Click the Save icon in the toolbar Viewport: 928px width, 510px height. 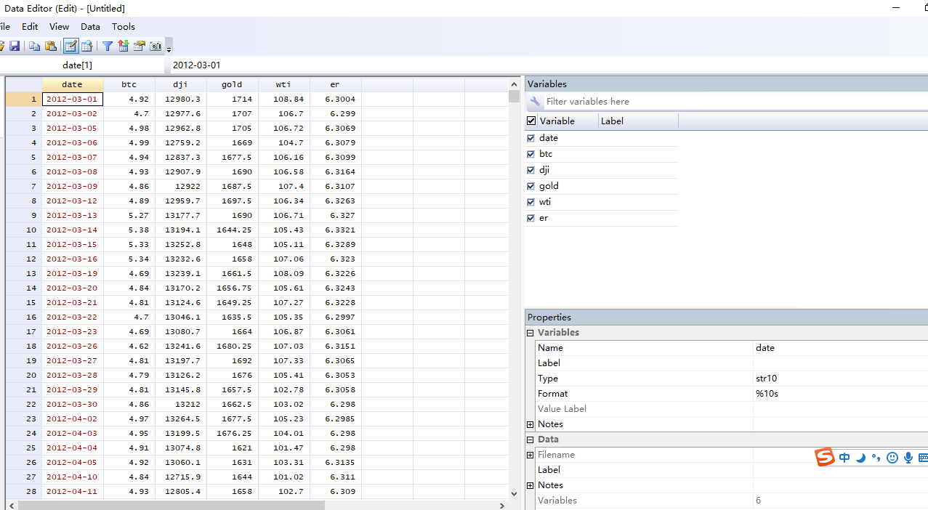pyautogui.click(x=15, y=46)
